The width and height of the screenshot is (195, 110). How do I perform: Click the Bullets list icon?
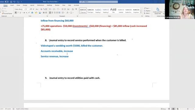[50, 9]
